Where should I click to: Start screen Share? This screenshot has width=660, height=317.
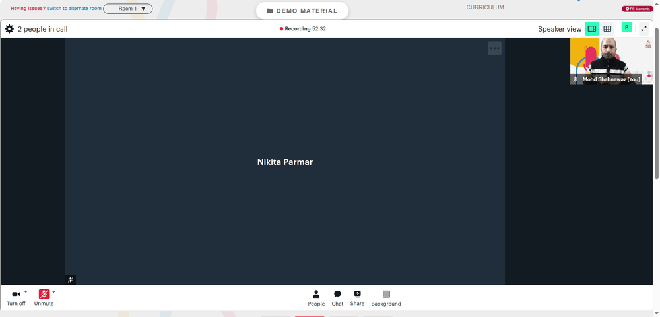[357, 298]
